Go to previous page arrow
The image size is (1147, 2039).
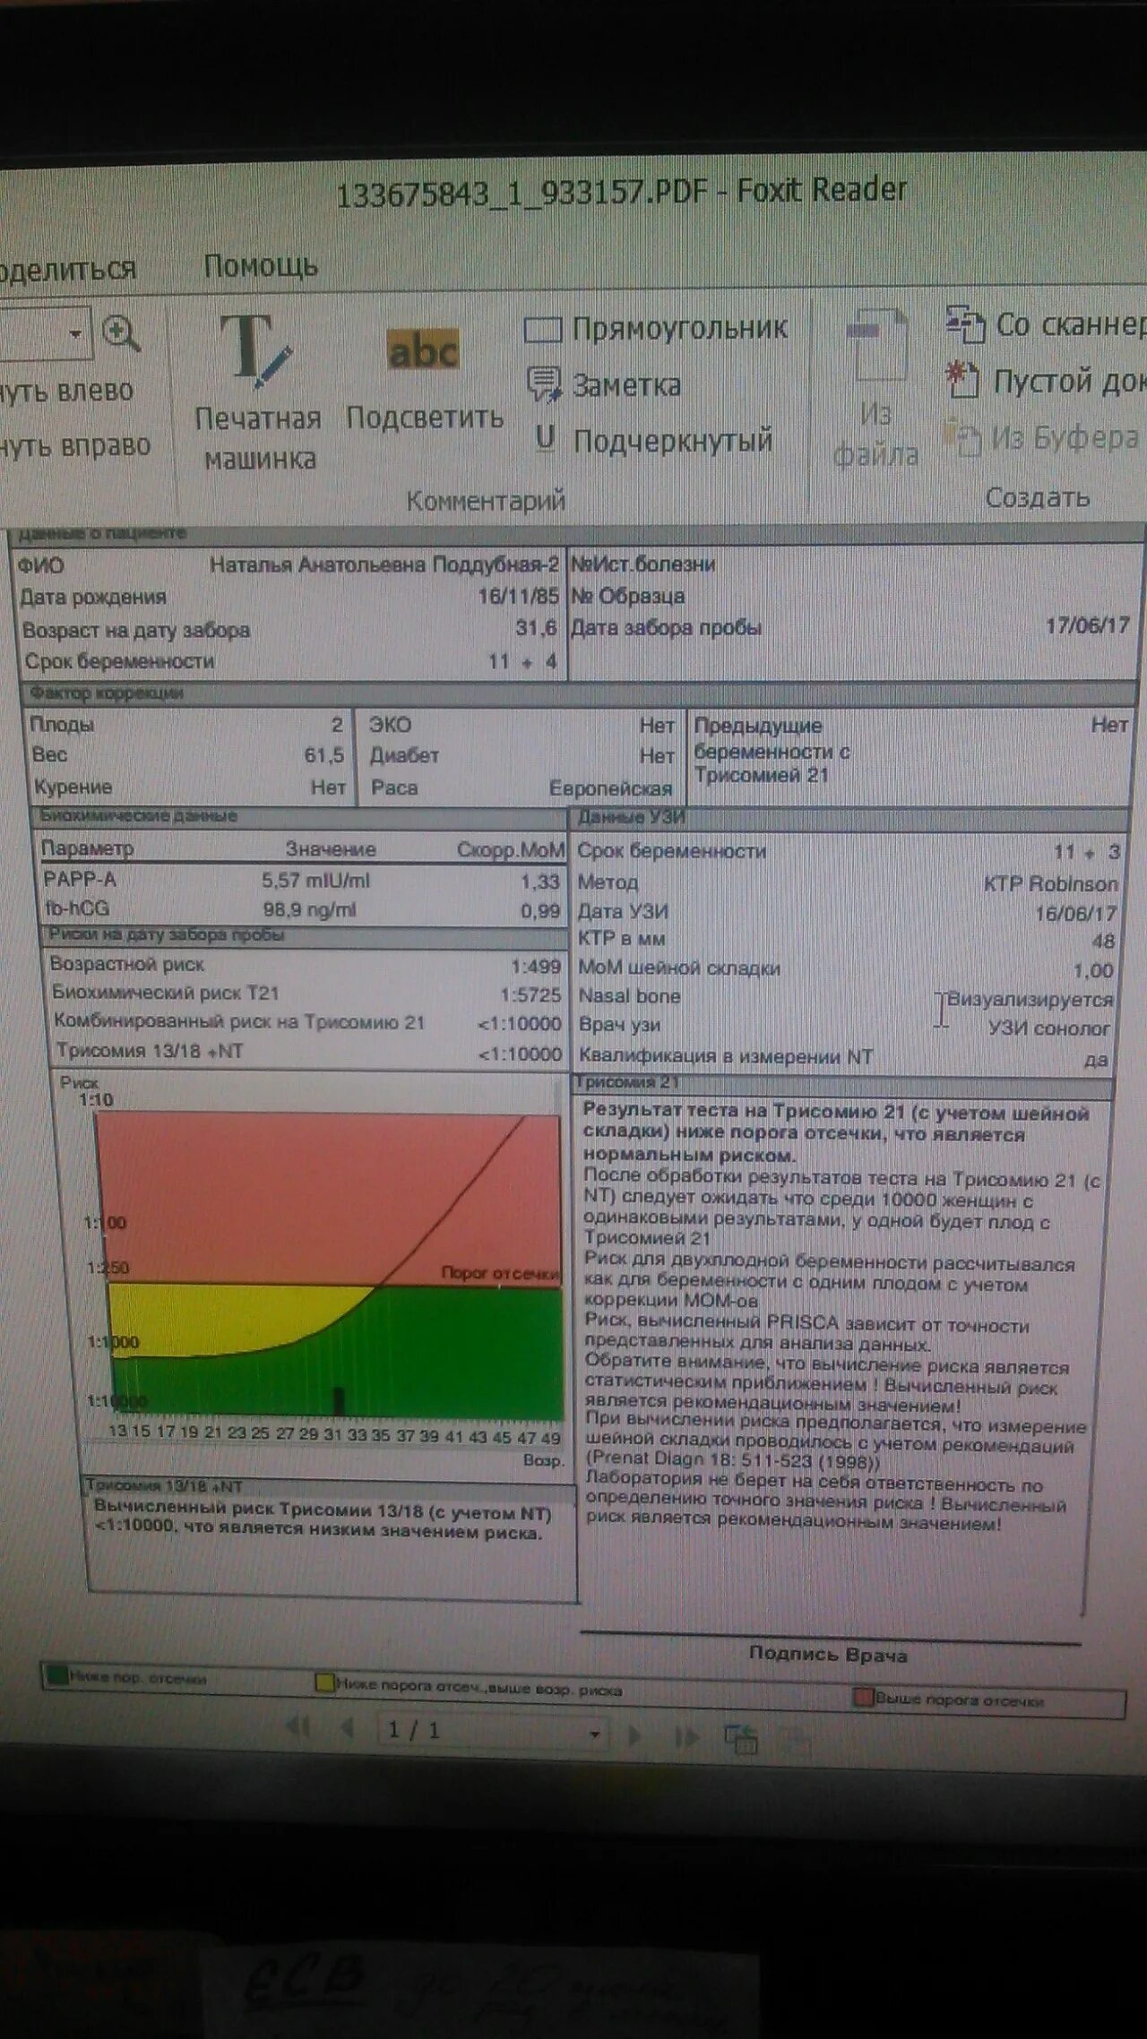click(x=348, y=1728)
